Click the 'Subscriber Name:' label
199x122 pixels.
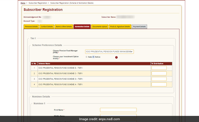point(109,17)
